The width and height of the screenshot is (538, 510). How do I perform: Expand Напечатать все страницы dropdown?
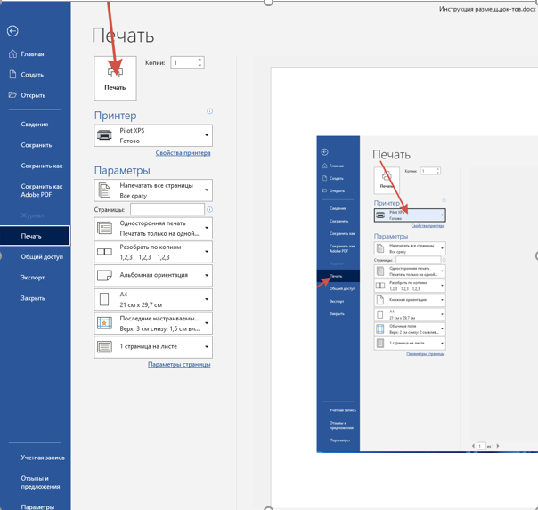click(x=153, y=190)
